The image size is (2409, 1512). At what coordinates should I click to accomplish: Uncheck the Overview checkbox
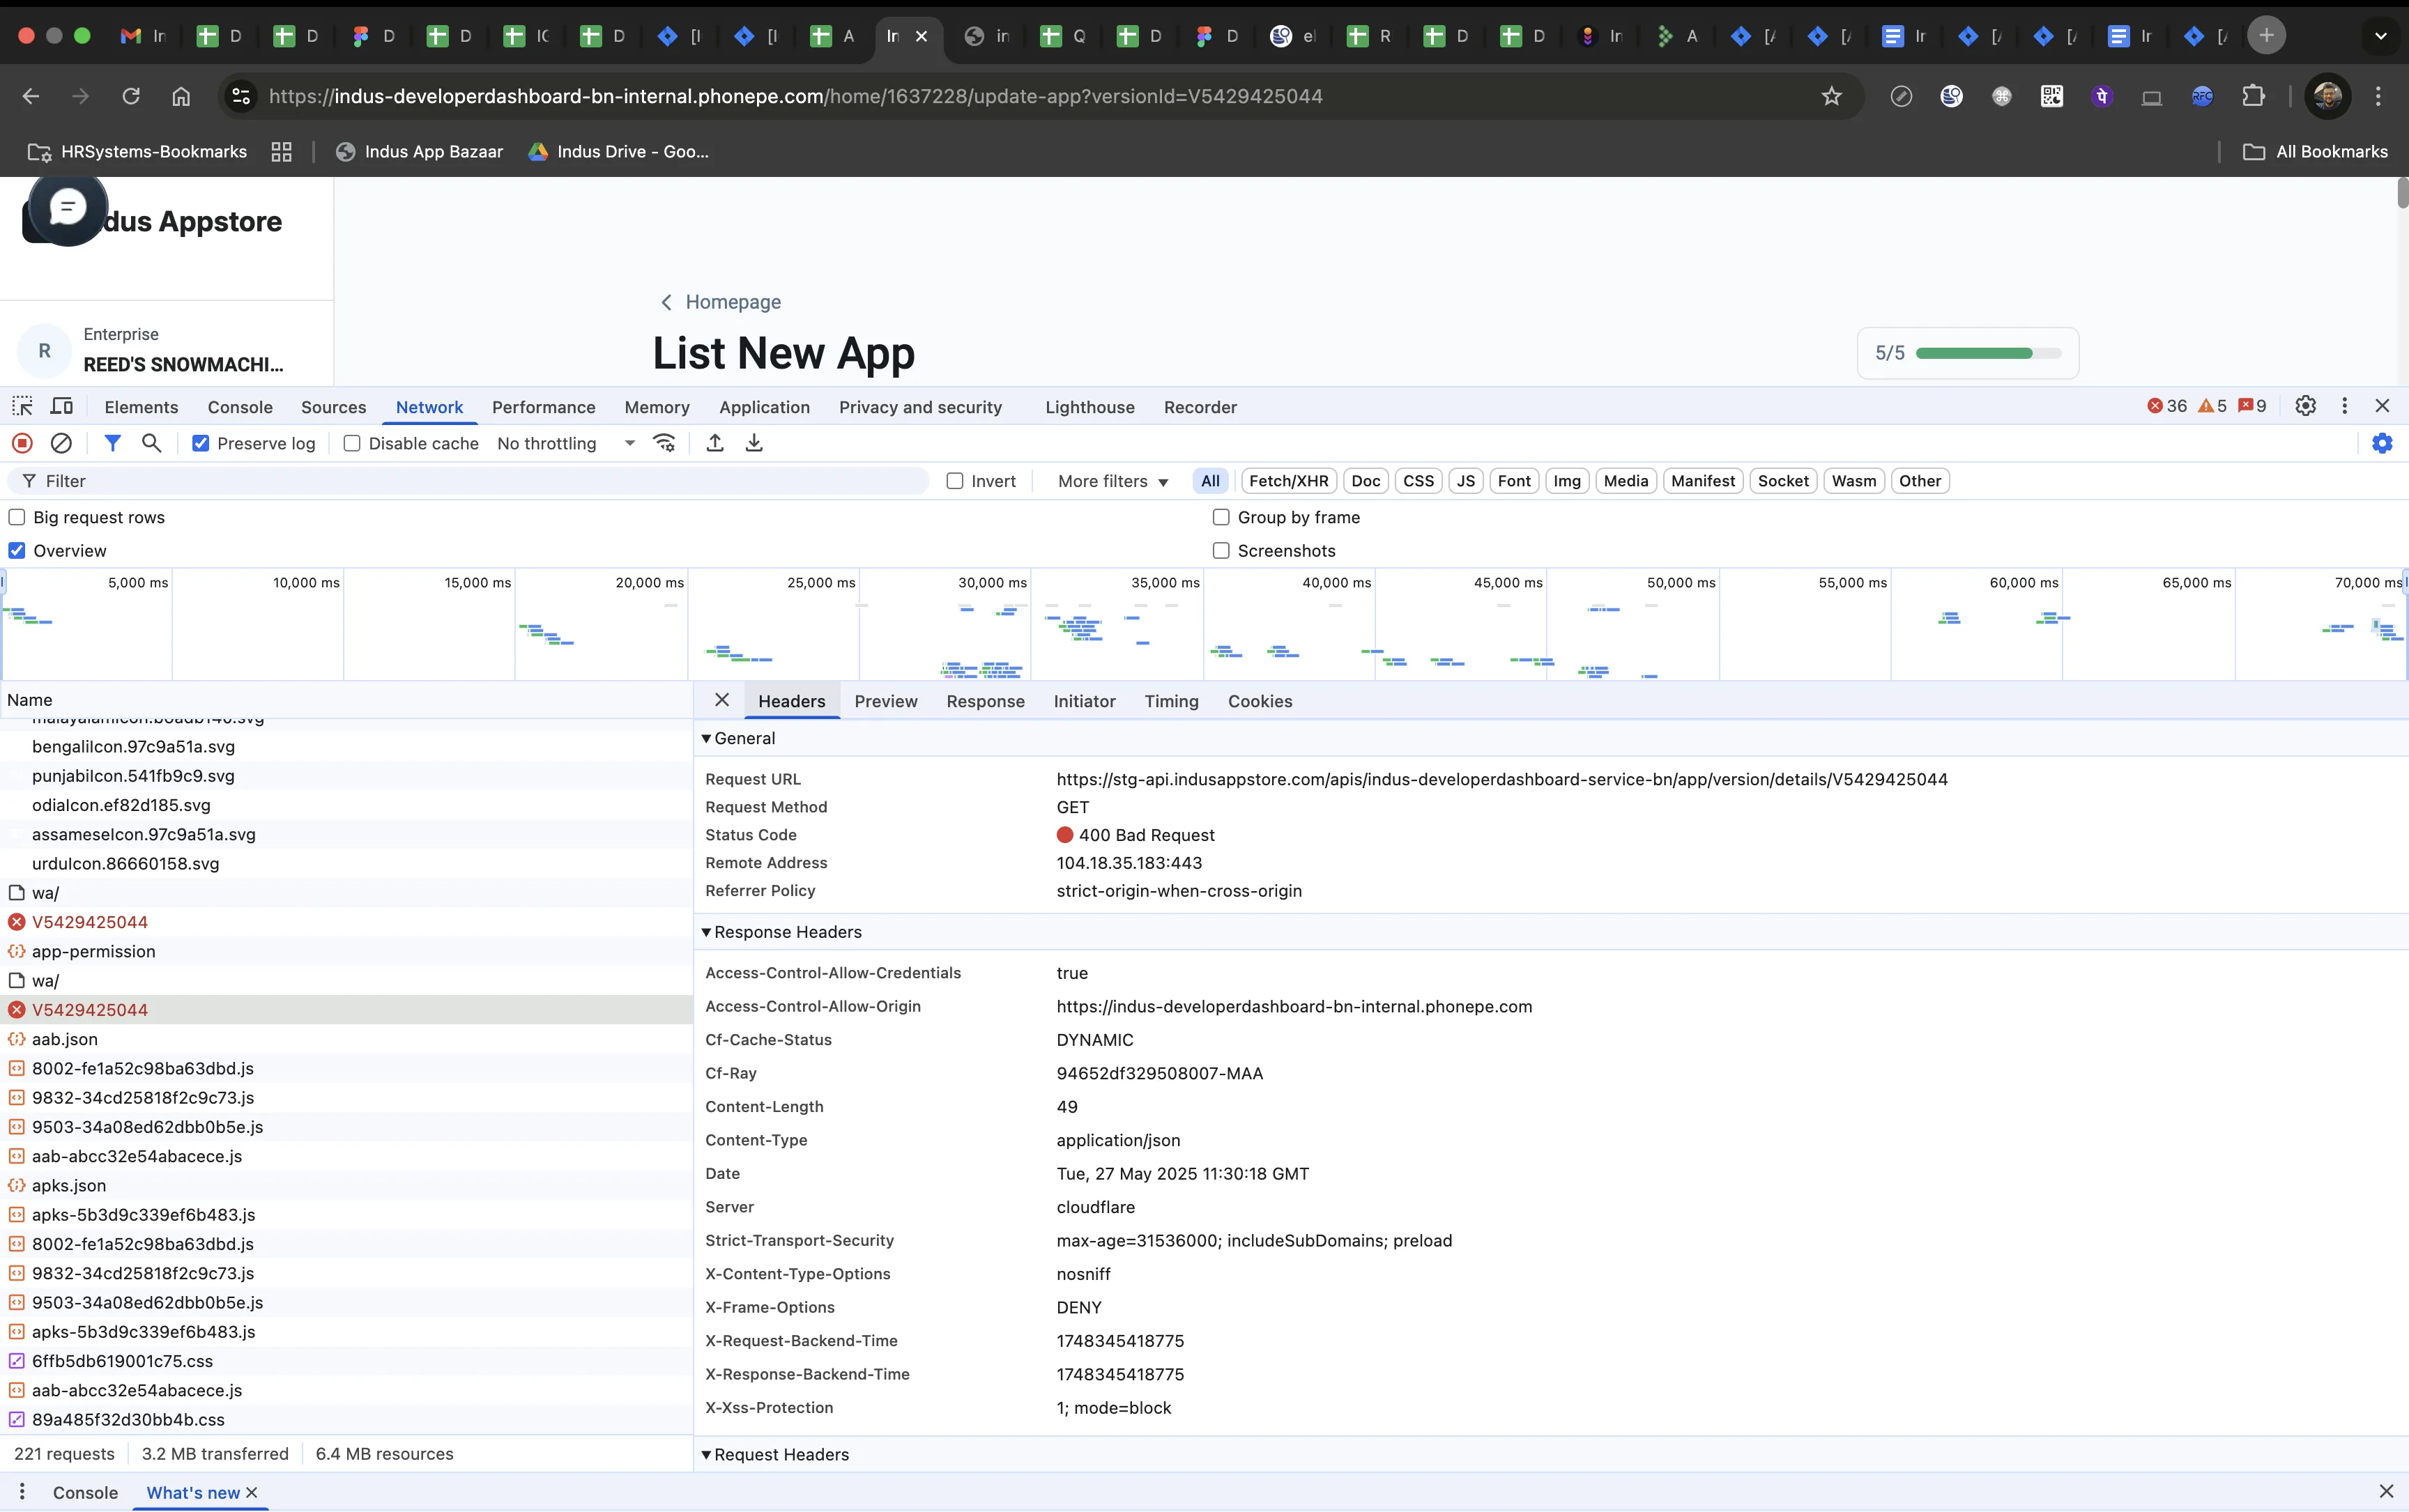click(17, 551)
